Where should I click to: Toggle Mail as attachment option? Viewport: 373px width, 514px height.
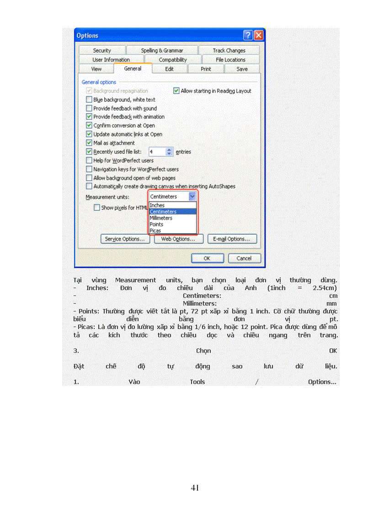(x=89, y=143)
